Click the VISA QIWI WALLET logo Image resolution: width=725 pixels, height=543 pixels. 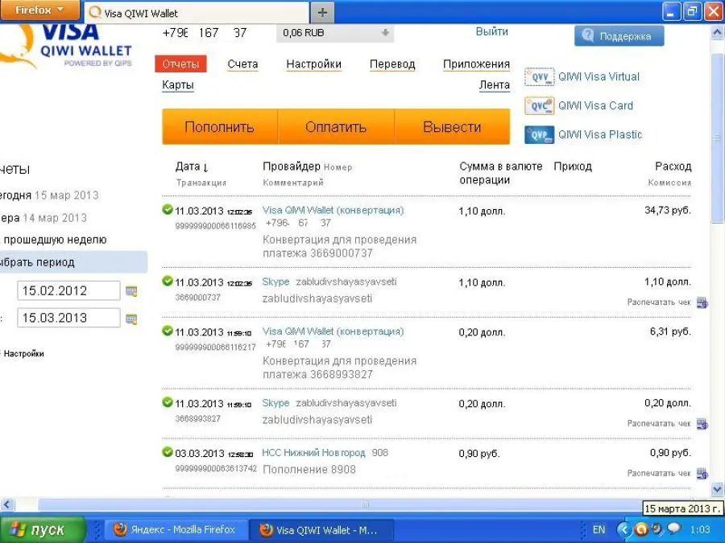pyautogui.click(x=66, y=46)
